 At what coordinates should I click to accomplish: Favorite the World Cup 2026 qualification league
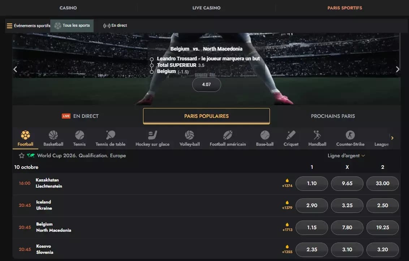coord(22,155)
